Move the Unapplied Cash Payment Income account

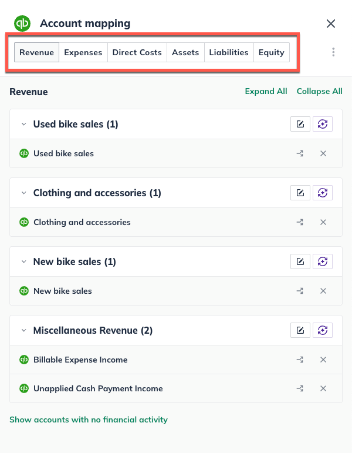(300, 388)
